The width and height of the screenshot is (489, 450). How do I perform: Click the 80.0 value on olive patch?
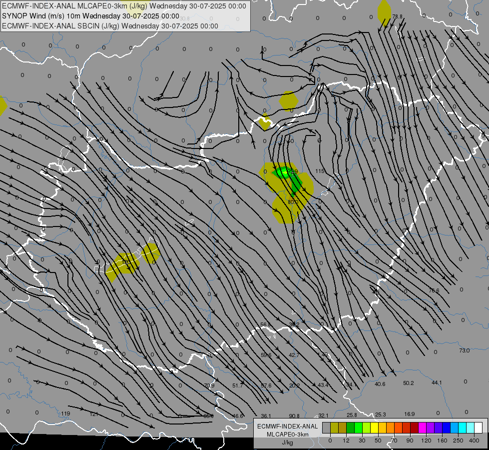pyautogui.click(x=293, y=202)
